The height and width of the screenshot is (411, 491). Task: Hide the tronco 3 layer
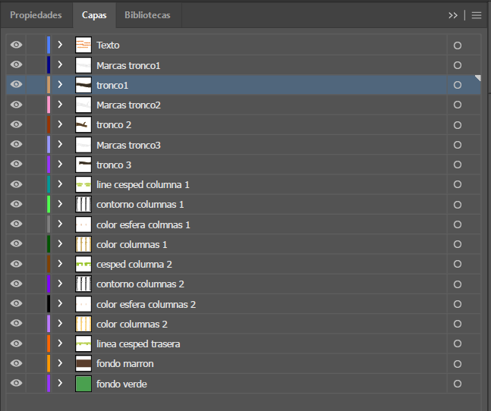(16, 165)
